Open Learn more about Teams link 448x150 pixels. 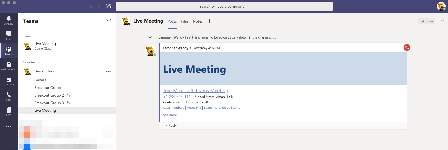tap(222, 108)
